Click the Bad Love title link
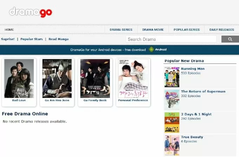This screenshot has height=157, width=239. tap(19, 100)
